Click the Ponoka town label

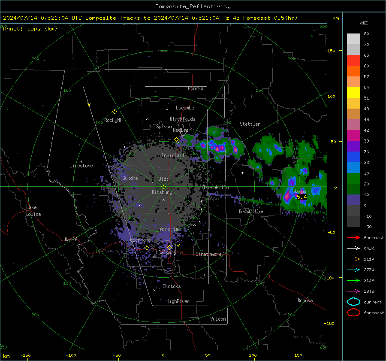point(196,88)
